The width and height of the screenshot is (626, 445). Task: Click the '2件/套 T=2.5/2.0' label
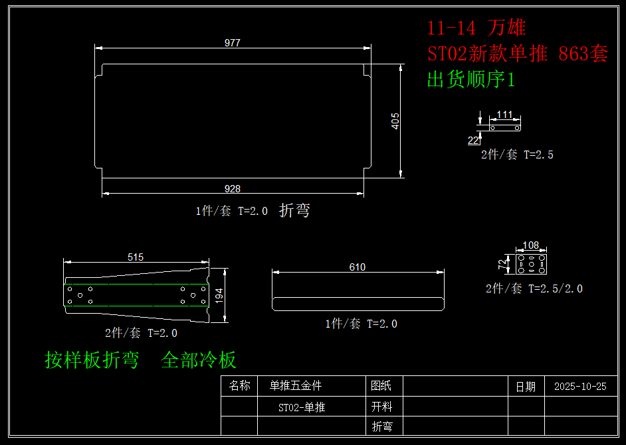point(534,288)
